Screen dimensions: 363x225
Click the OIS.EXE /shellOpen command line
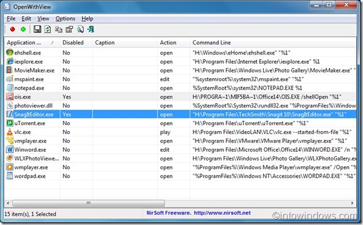click(267, 97)
